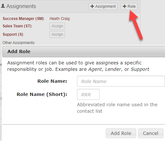Focus the Role Name text field
This screenshot has width=165, height=141.
pos(121,81)
